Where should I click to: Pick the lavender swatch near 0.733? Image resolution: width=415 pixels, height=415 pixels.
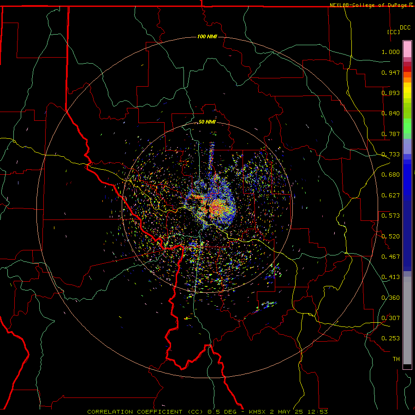point(407,146)
